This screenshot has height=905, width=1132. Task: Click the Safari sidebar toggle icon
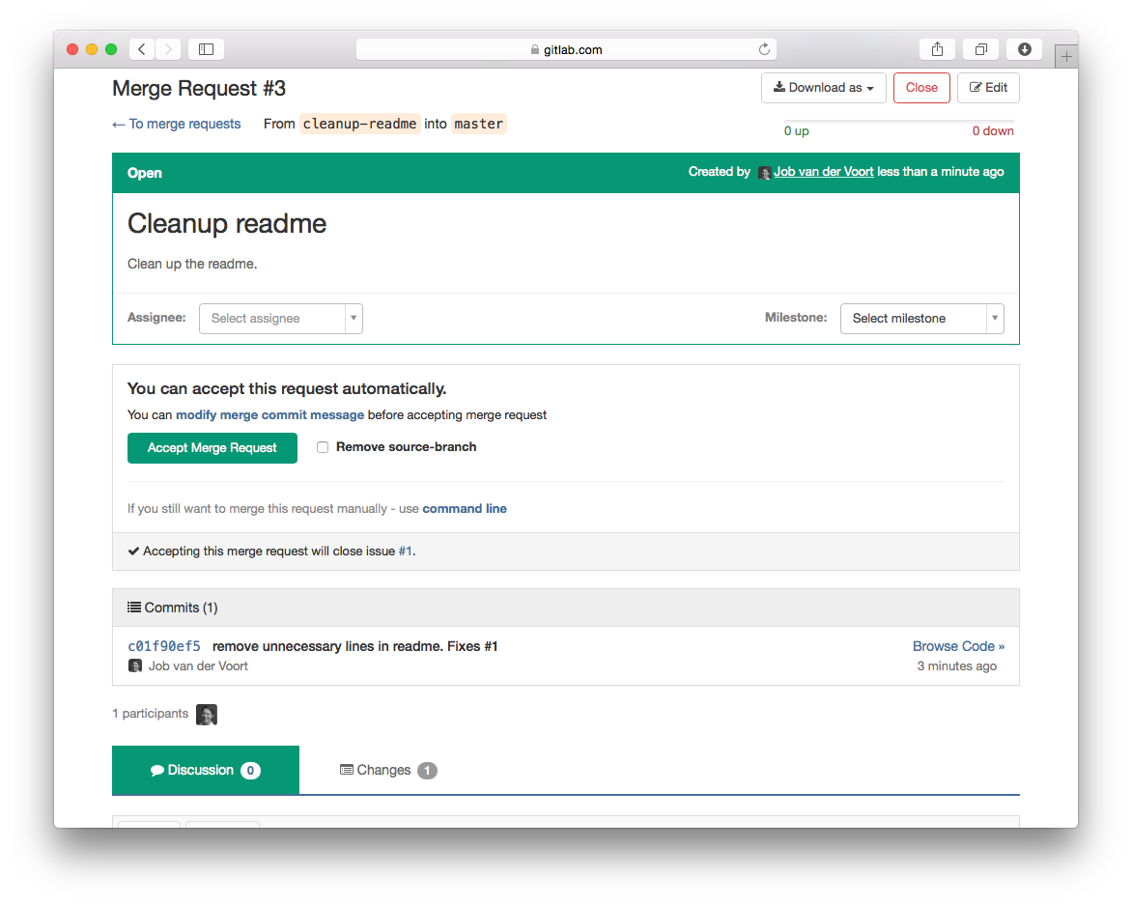[x=206, y=48]
